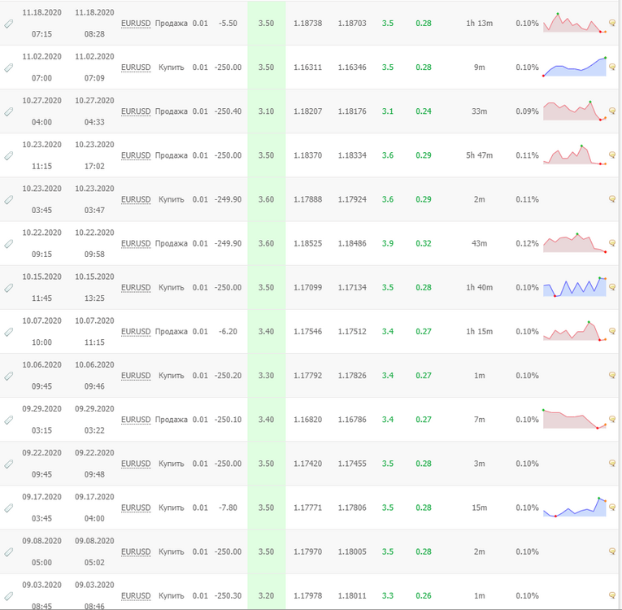Select close price 1.17924
This screenshot has height=610, width=622.
(352, 199)
